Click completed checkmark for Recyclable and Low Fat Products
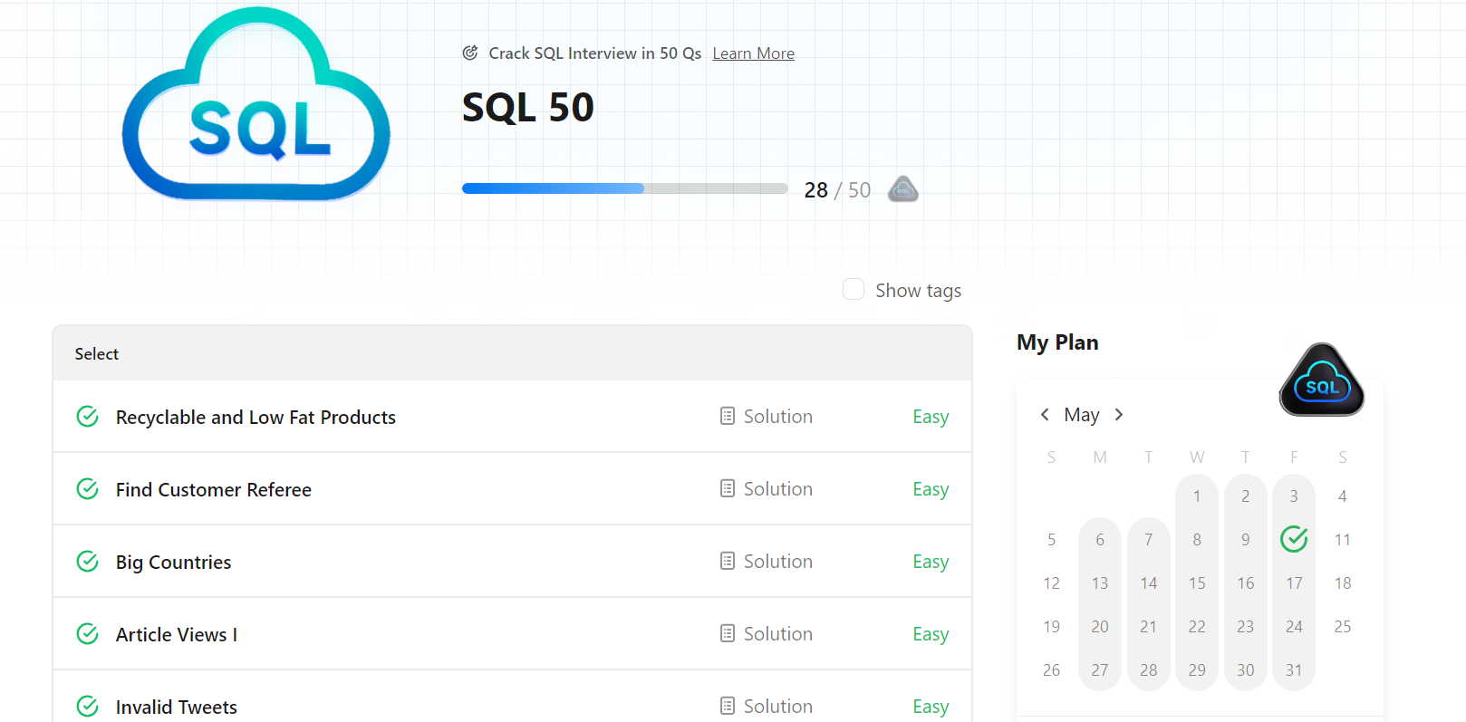 point(88,417)
